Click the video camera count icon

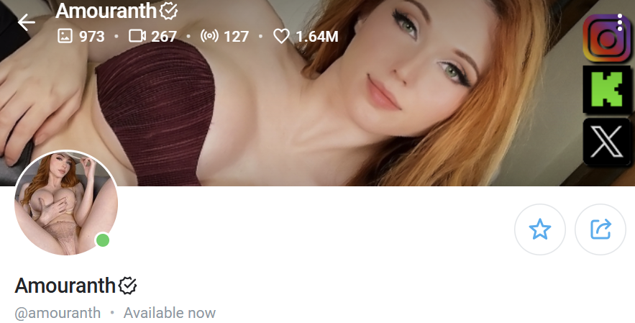click(137, 36)
